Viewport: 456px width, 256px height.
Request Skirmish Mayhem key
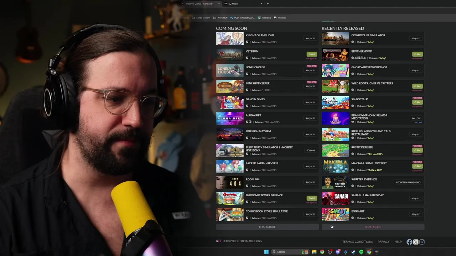pos(310,134)
